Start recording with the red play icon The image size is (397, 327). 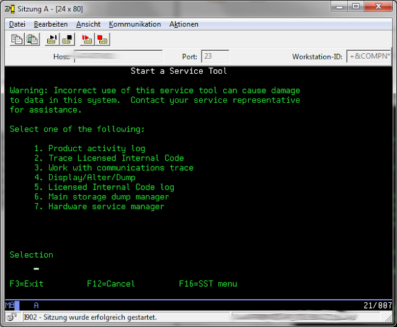87,39
